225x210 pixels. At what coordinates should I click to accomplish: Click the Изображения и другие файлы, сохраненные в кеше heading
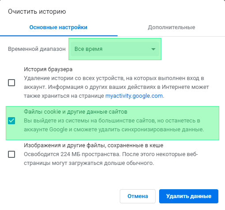tap(94, 145)
